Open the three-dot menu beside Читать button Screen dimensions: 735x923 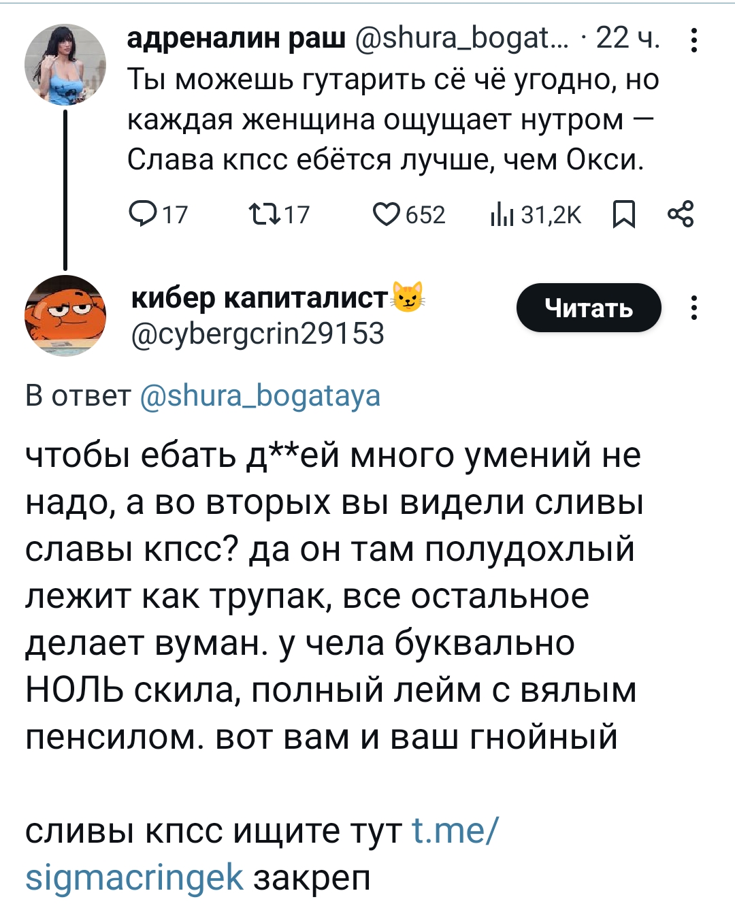click(x=693, y=308)
